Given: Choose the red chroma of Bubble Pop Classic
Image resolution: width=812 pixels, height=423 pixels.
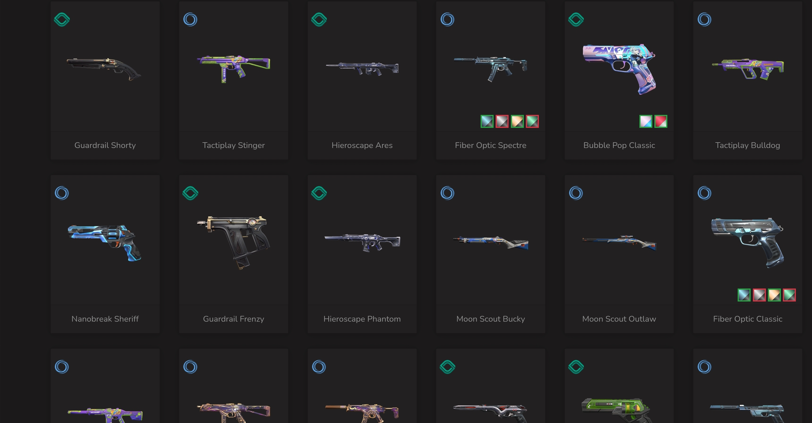Looking at the screenshot, I should click(x=661, y=121).
